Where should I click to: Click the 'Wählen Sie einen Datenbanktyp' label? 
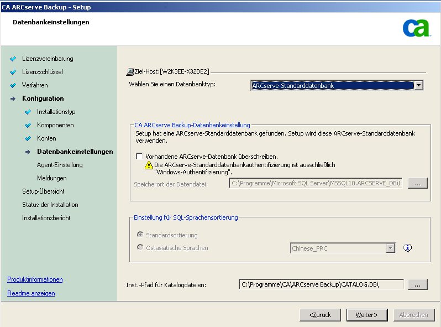coord(172,84)
